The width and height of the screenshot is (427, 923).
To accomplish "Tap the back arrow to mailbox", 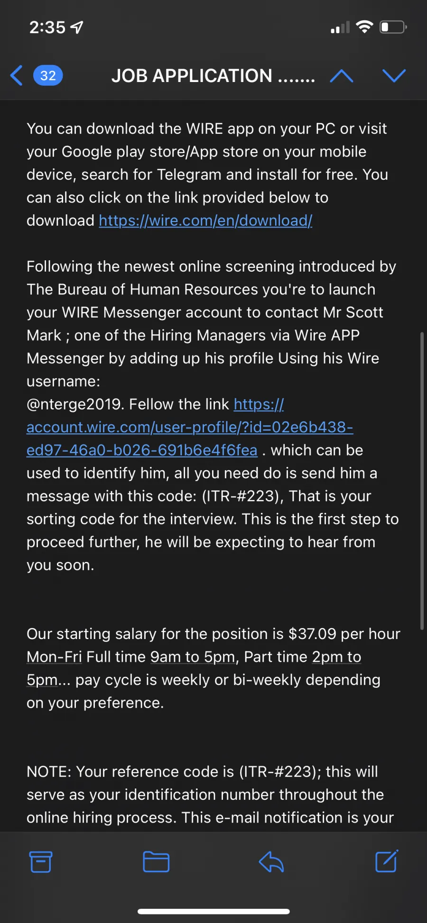I will 17,75.
